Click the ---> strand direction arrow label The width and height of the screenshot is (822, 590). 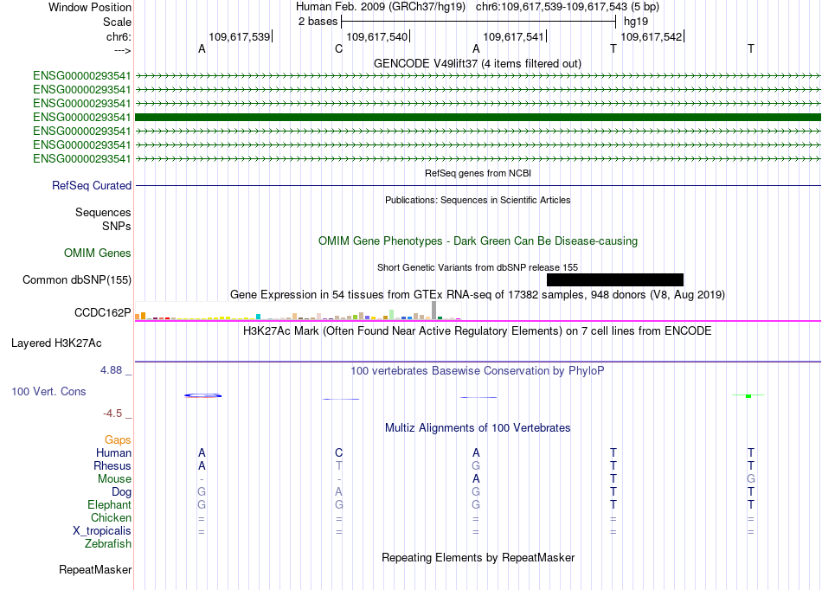click(122, 50)
